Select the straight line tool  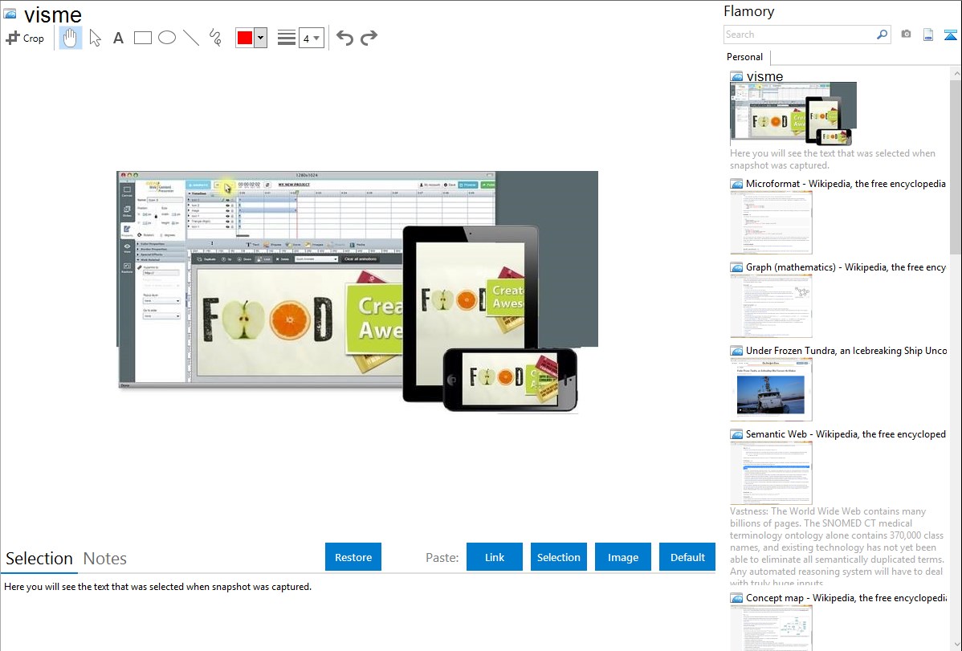click(190, 38)
